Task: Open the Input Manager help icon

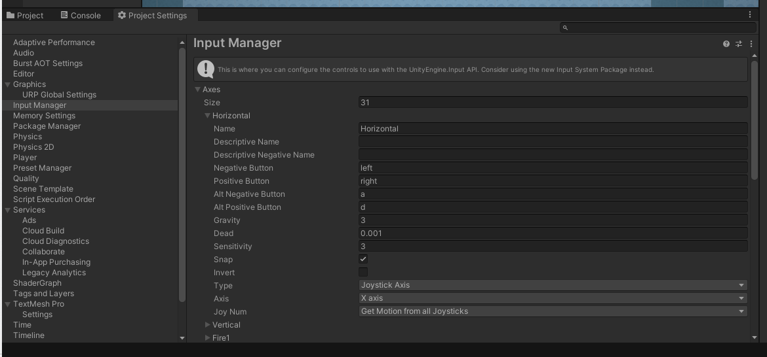Action: (x=726, y=44)
